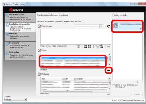The height and width of the screenshot is (104, 146).
Task: Select the printer item in Produits à installer
Action: click(127, 26)
